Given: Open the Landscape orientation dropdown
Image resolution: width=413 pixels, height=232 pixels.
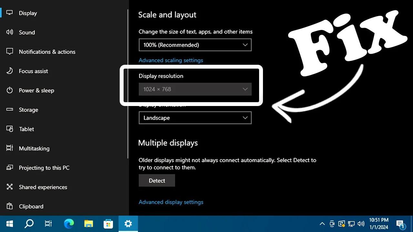Looking at the screenshot, I should (x=195, y=118).
